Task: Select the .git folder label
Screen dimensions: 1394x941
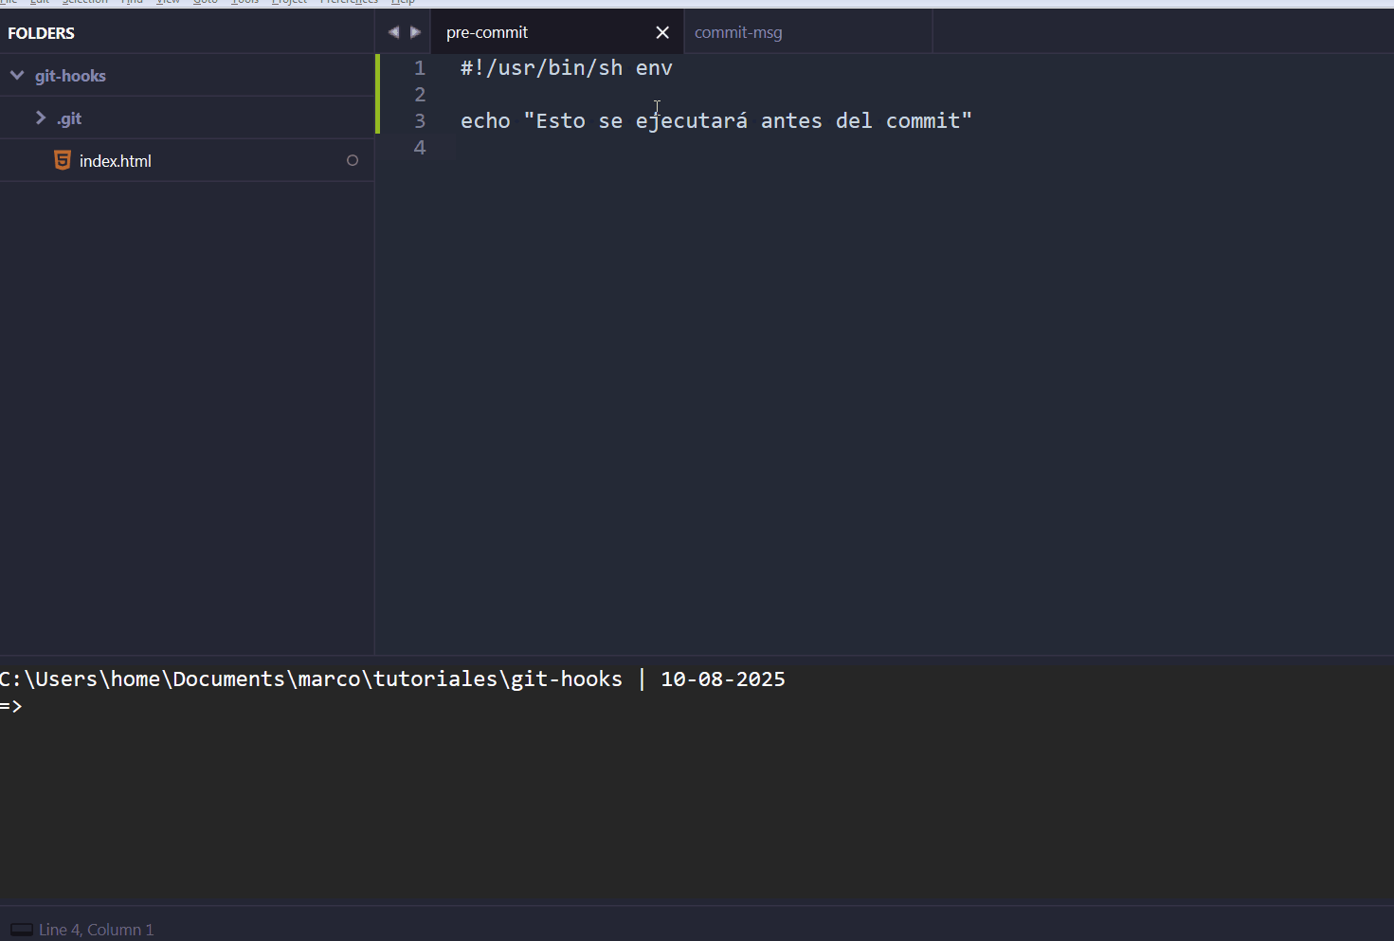Action: [x=69, y=118]
